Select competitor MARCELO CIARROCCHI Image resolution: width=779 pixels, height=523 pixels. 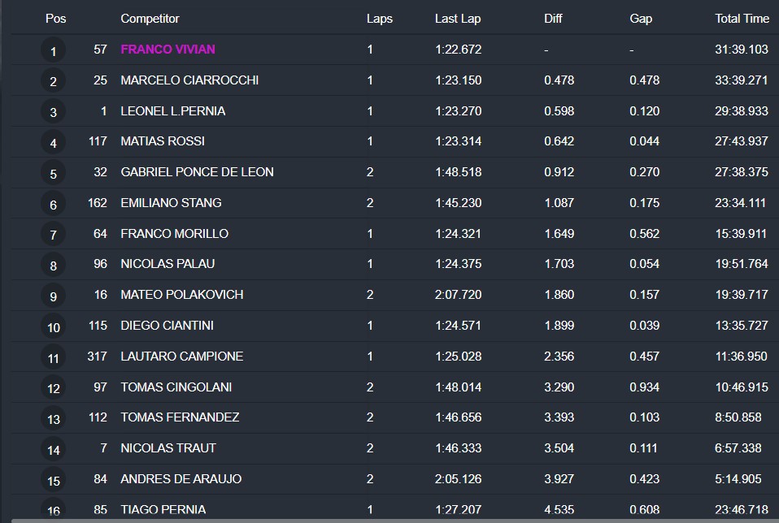189,80
